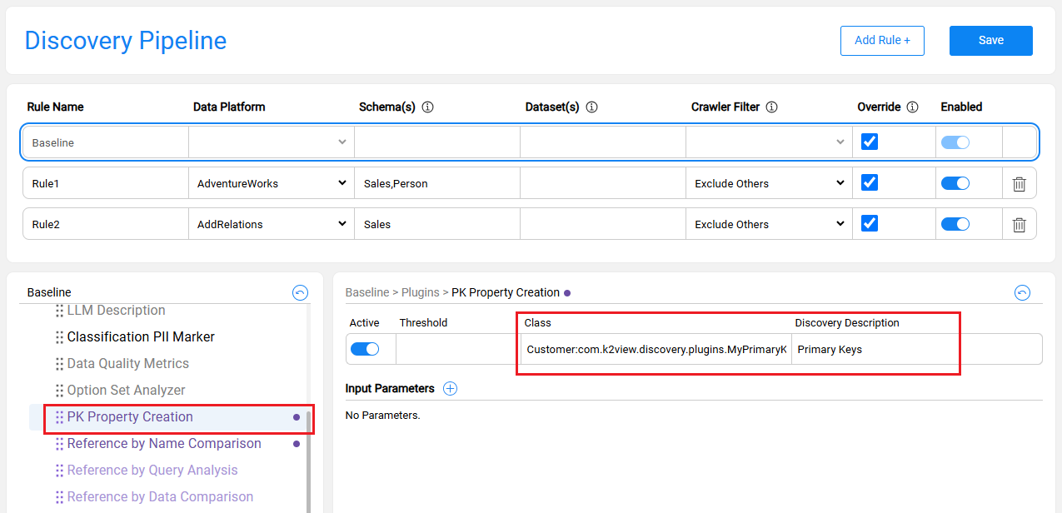Click the reset icon in Baseline plugin list
1062x513 pixels.
[300, 292]
